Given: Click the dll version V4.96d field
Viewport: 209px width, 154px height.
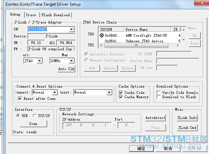Looking at the screenshot, I should [66, 43].
